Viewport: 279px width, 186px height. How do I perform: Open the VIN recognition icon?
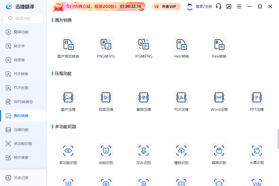tap(257, 181)
